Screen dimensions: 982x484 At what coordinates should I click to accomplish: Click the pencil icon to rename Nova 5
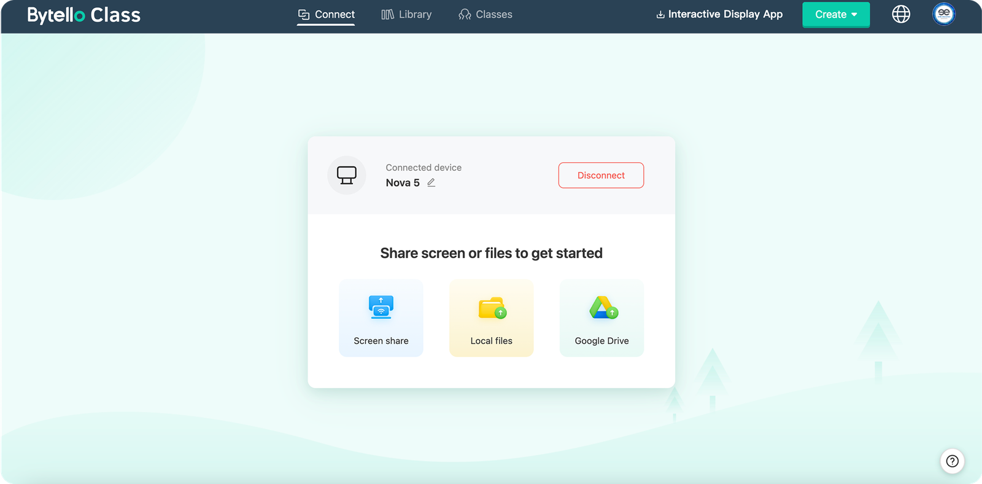click(x=431, y=182)
